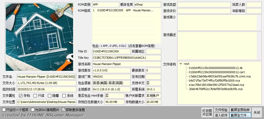The image size is (264, 119).
Task: Enable the 只读 read-only checkbox
Action: pyautogui.click(x=35, y=96)
